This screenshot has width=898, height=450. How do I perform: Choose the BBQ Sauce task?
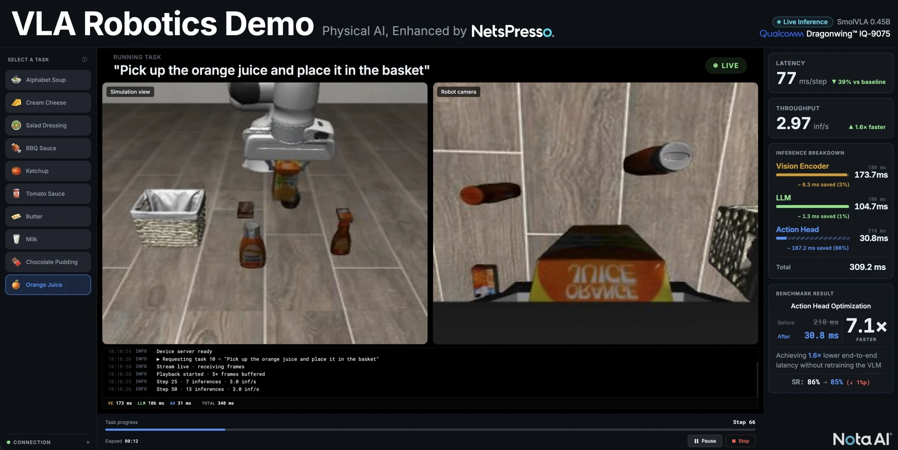click(48, 148)
